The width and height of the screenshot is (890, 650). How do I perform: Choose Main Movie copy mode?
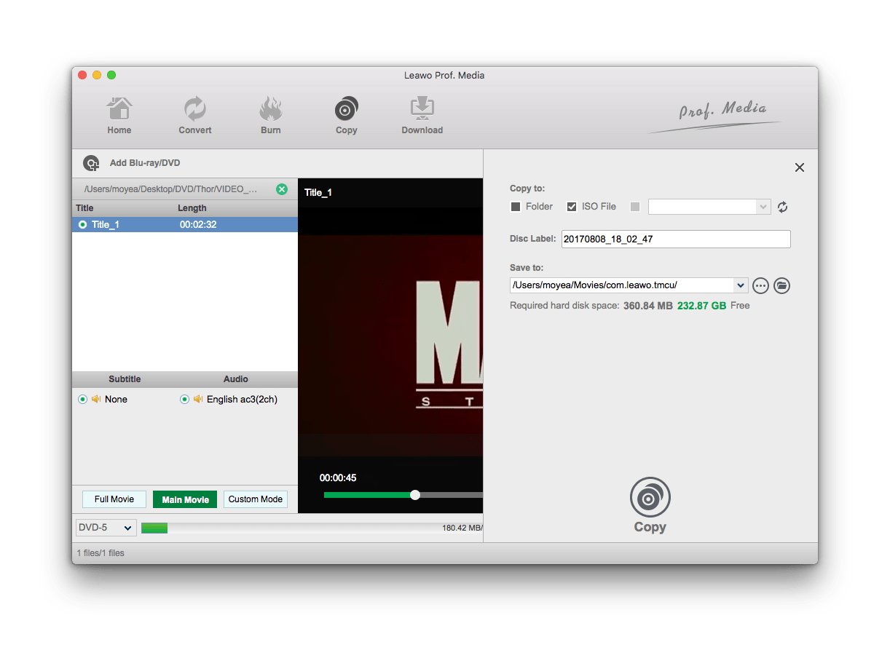pyautogui.click(x=185, y=499)
